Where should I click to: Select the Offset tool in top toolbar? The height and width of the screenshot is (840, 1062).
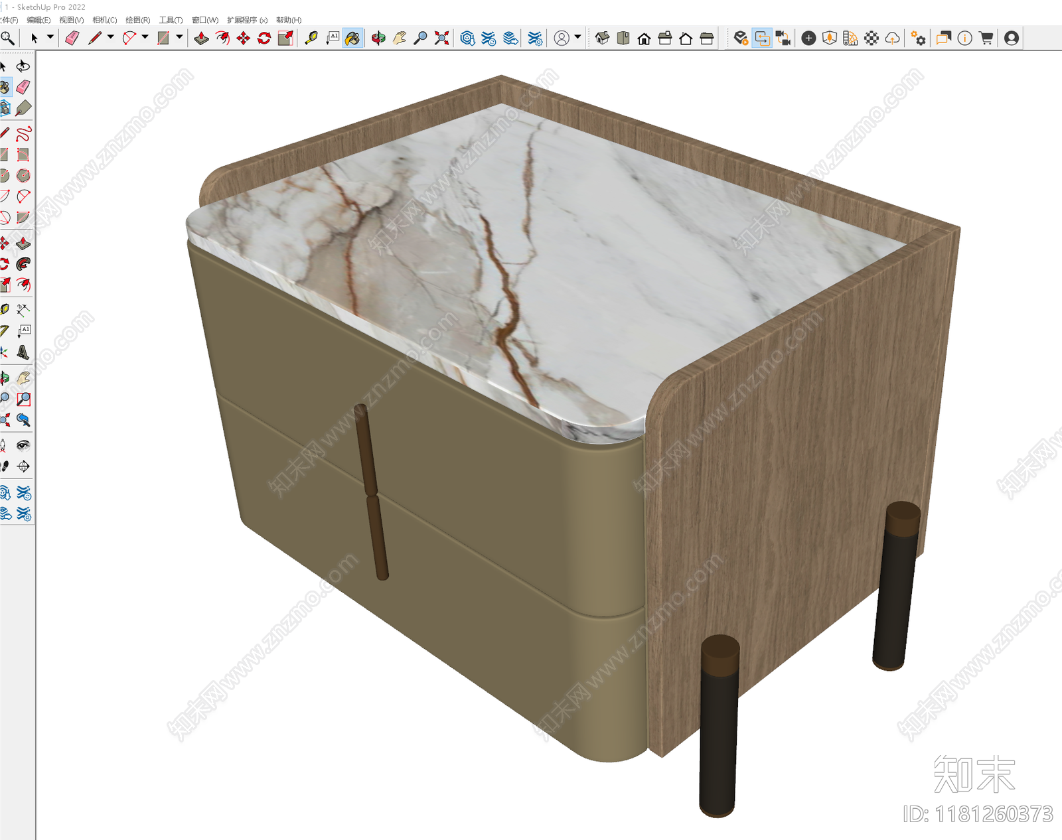tap(222, 38)
